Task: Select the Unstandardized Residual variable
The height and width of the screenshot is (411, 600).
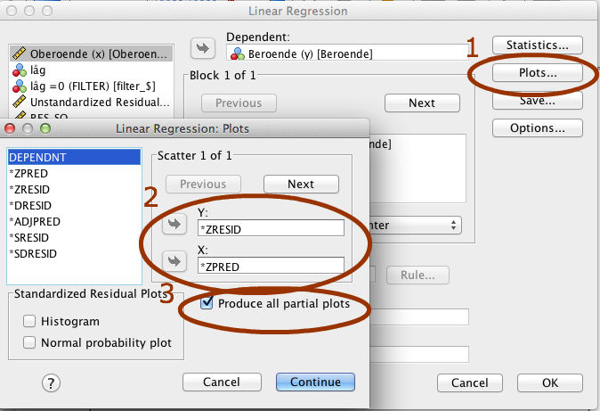Action: click(x=89, y=103)
